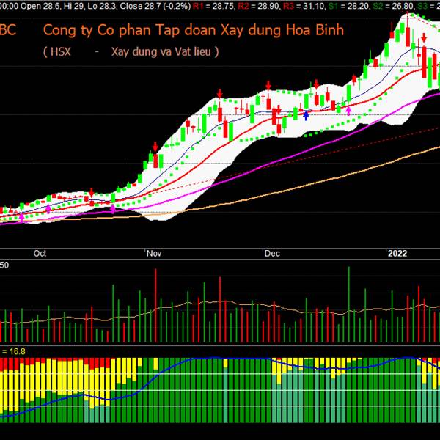Click the 'S2 = 26.80' support level

pos(395,6)
